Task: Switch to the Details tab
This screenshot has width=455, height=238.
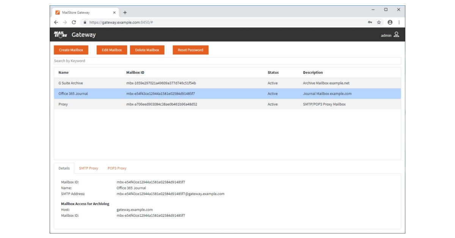Action: (64, 168)
